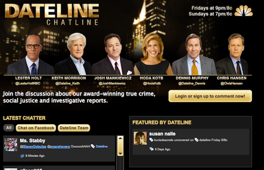This screenshot has height=170, width=264.
Task: Click the tag icon before Dateline link
Action: click(93, 146)
